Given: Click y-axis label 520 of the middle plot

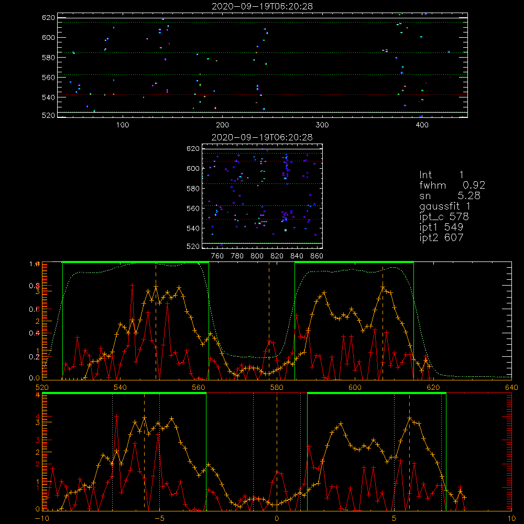Looking at the screenshot, I should tap(193, 246).
